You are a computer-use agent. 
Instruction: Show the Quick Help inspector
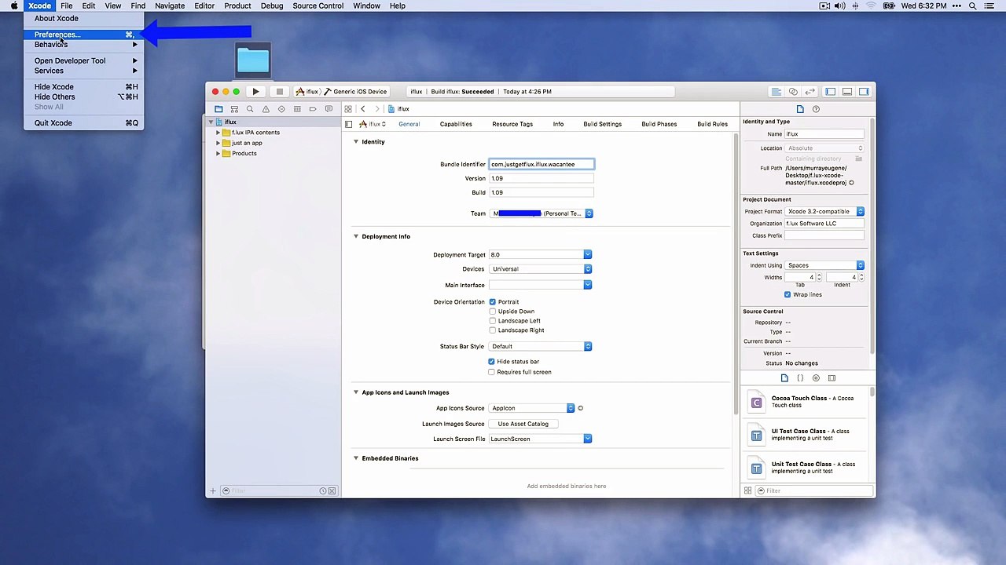[x=816, y=109]
